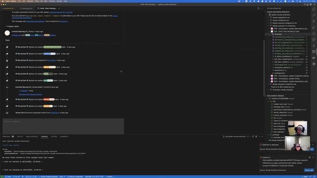317x178 pixels.
Task: Select the gemnasium-dependency_scanning pipeline job
Action: click(287, 110)
